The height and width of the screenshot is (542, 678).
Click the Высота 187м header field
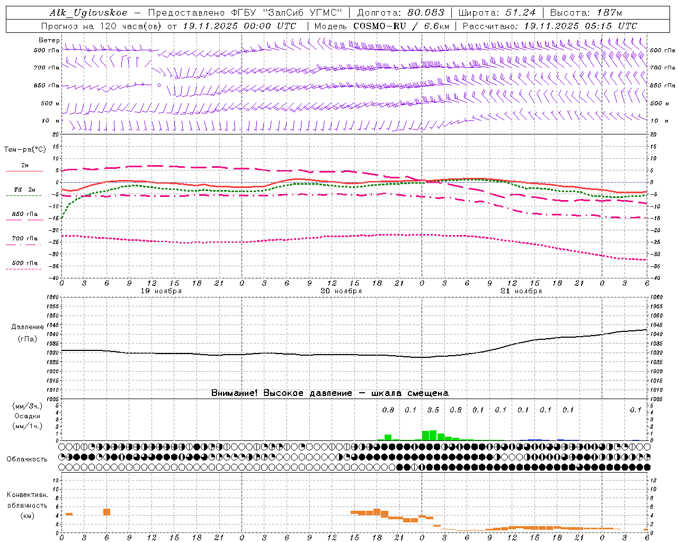[586, 13]
